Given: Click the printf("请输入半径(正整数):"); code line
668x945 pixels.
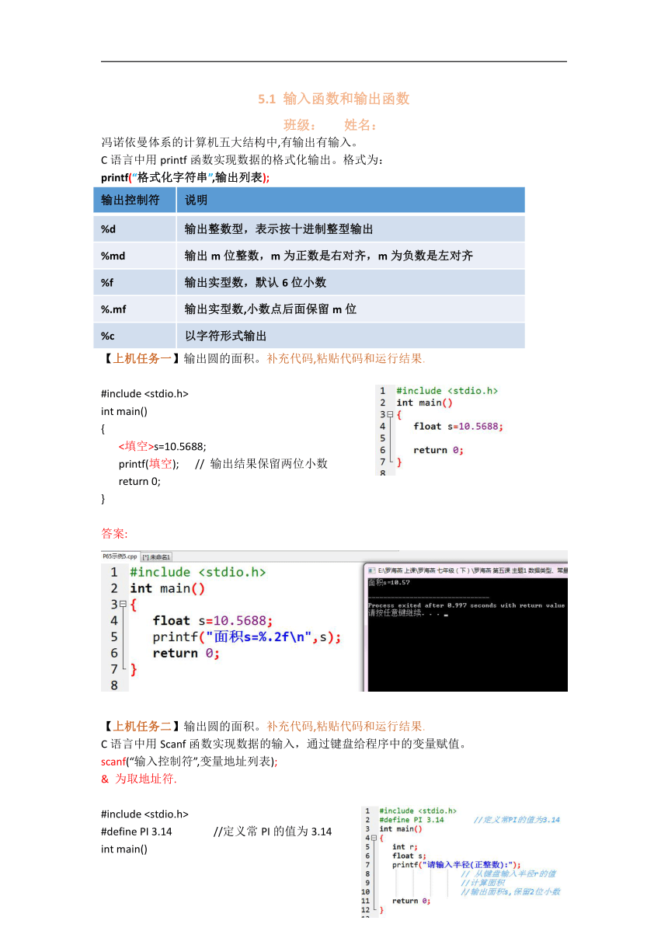Looking at the screenshot, I should tap(456, 864).
